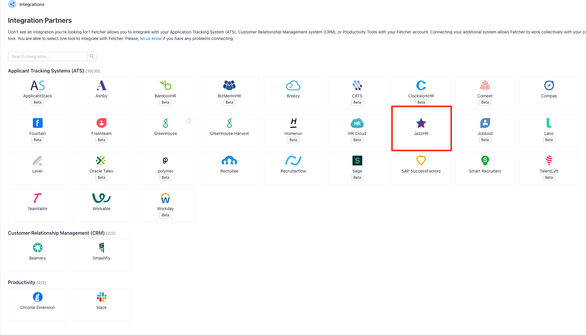Click the "Chrome Extension" label
This screenshot has width=586, height=335.
38,307
